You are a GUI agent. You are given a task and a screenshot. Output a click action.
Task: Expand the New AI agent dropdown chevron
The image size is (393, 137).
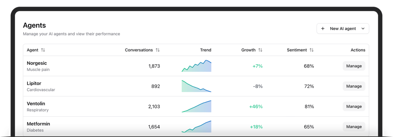(363, 29)
